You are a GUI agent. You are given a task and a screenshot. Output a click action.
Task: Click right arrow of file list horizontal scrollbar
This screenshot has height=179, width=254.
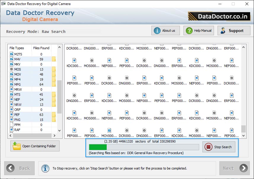54,136
